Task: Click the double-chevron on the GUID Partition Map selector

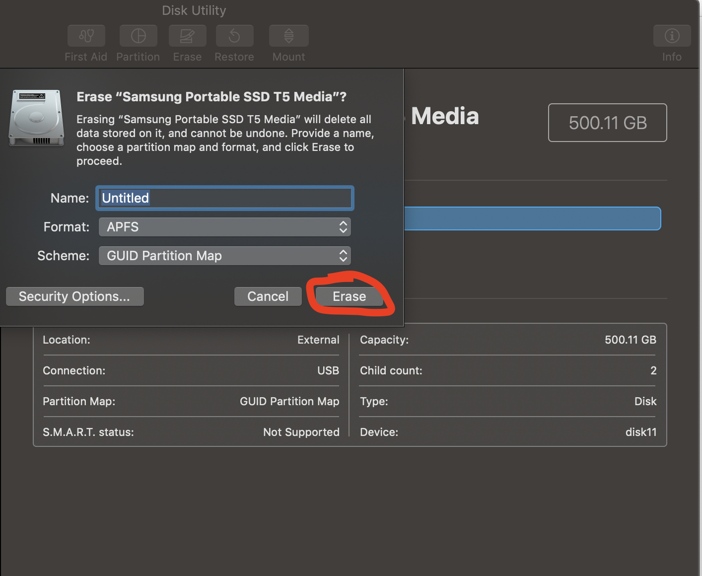Action: coord(343,256)
